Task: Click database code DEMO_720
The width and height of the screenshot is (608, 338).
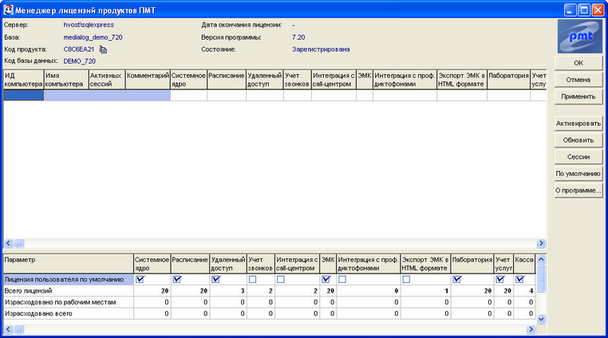Action: point(80,61)
